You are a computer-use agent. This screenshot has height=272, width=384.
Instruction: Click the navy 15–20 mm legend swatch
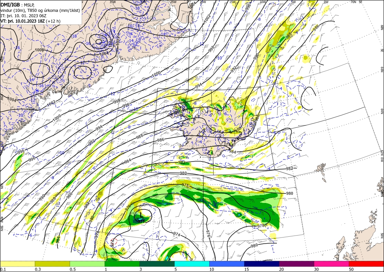tap(262, 264)
